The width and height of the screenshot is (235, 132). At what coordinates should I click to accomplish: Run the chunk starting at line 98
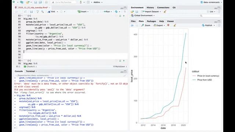(x=124, y=60)
